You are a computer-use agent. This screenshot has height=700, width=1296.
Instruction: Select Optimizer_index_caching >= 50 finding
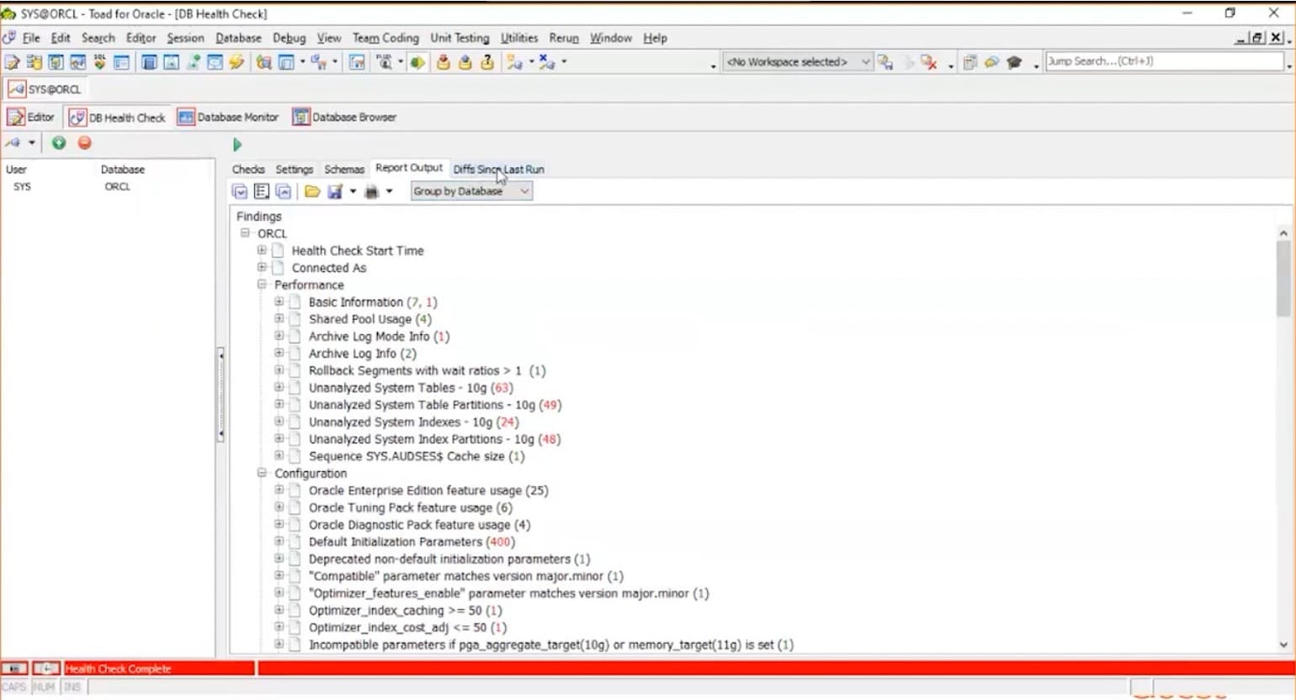coord(405,610)
